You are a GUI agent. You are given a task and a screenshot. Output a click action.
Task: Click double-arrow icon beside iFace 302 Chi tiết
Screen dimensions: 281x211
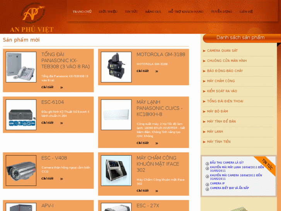click(157, 191)
